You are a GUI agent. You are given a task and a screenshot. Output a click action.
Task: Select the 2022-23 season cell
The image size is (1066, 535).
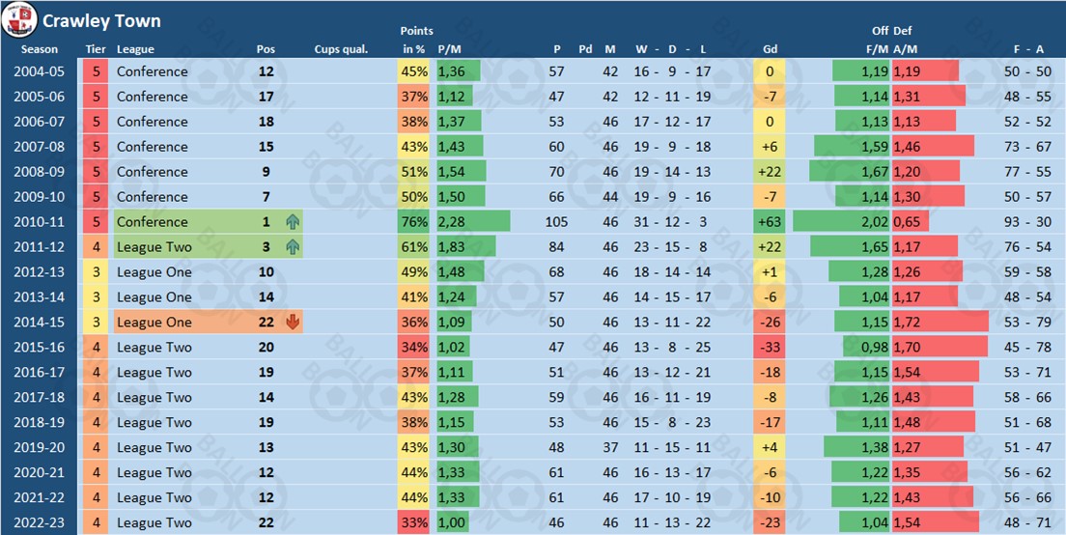coord(40,523)
